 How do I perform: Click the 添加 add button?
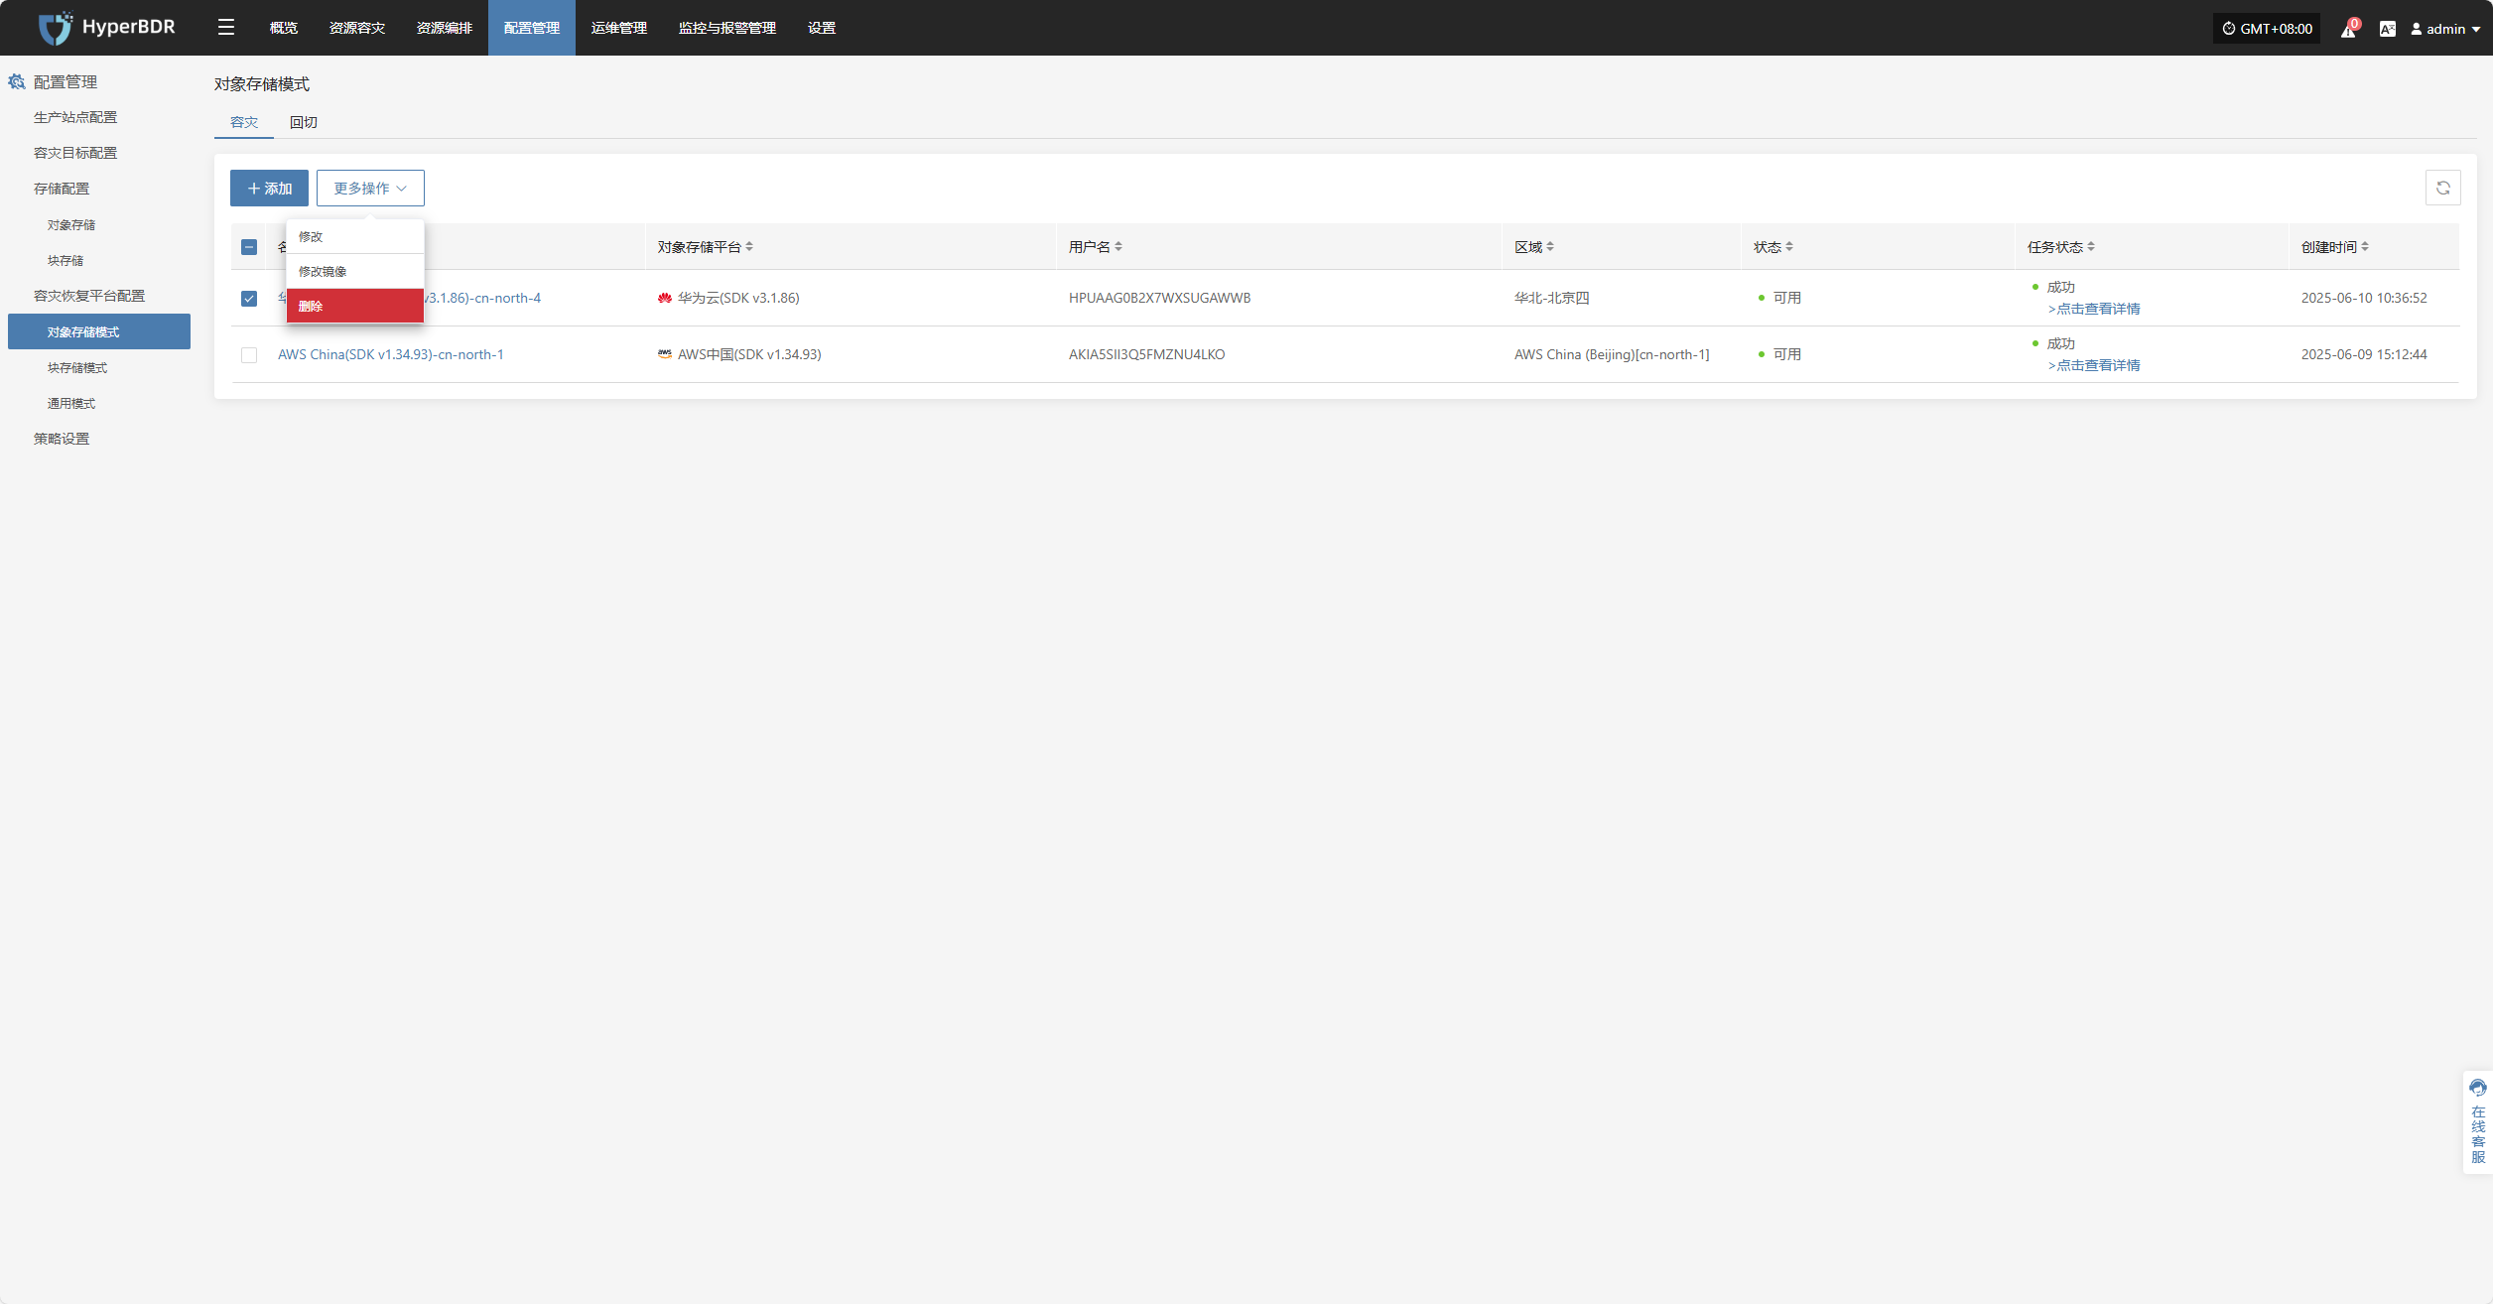pyautogui.click(x=269, y=188)
